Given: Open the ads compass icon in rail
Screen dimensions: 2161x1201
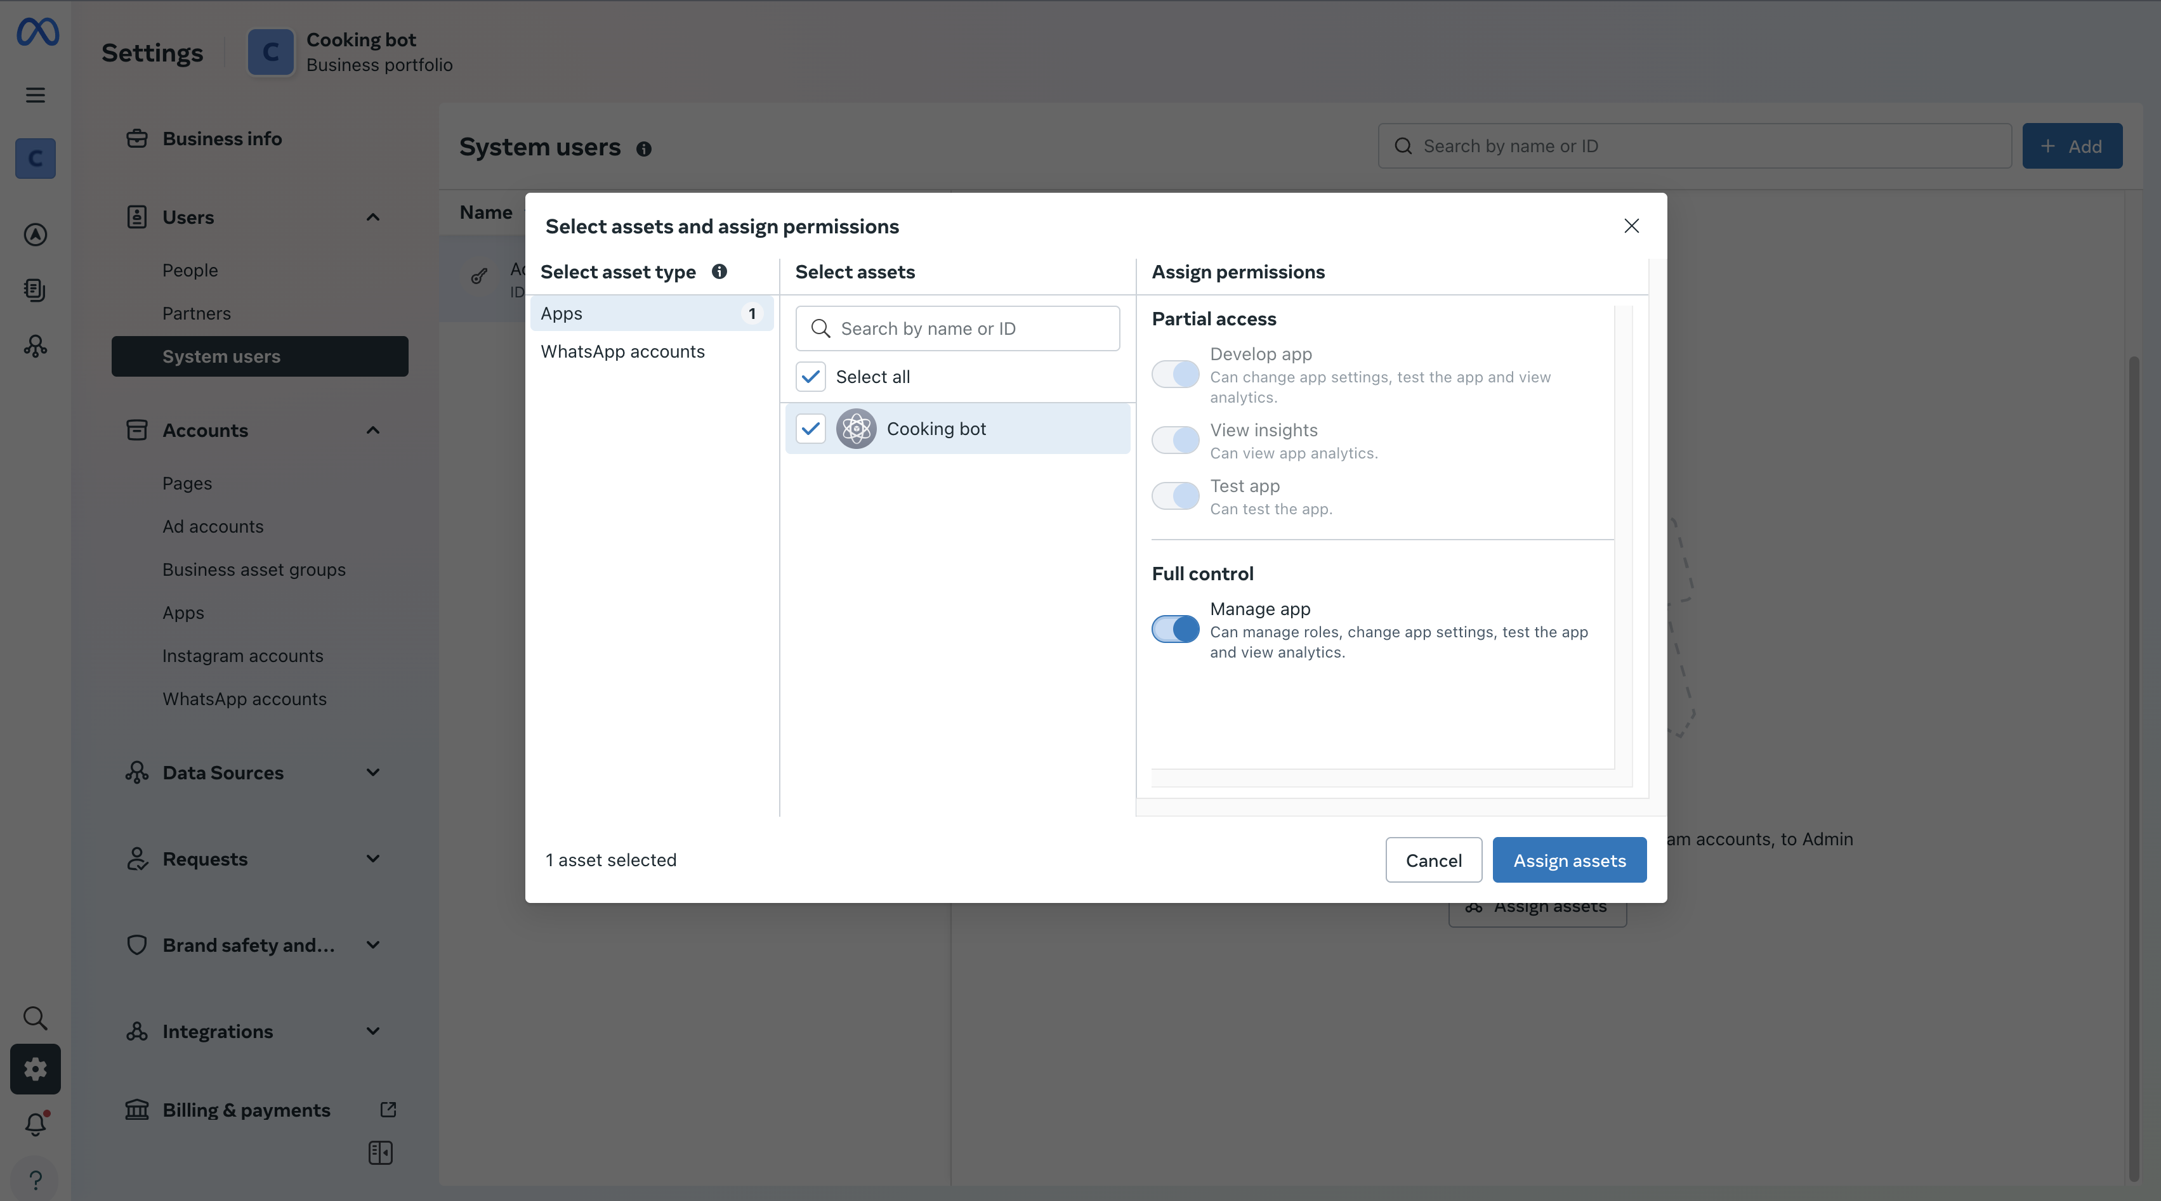Looking at the screenshot, I should (36, 234).
